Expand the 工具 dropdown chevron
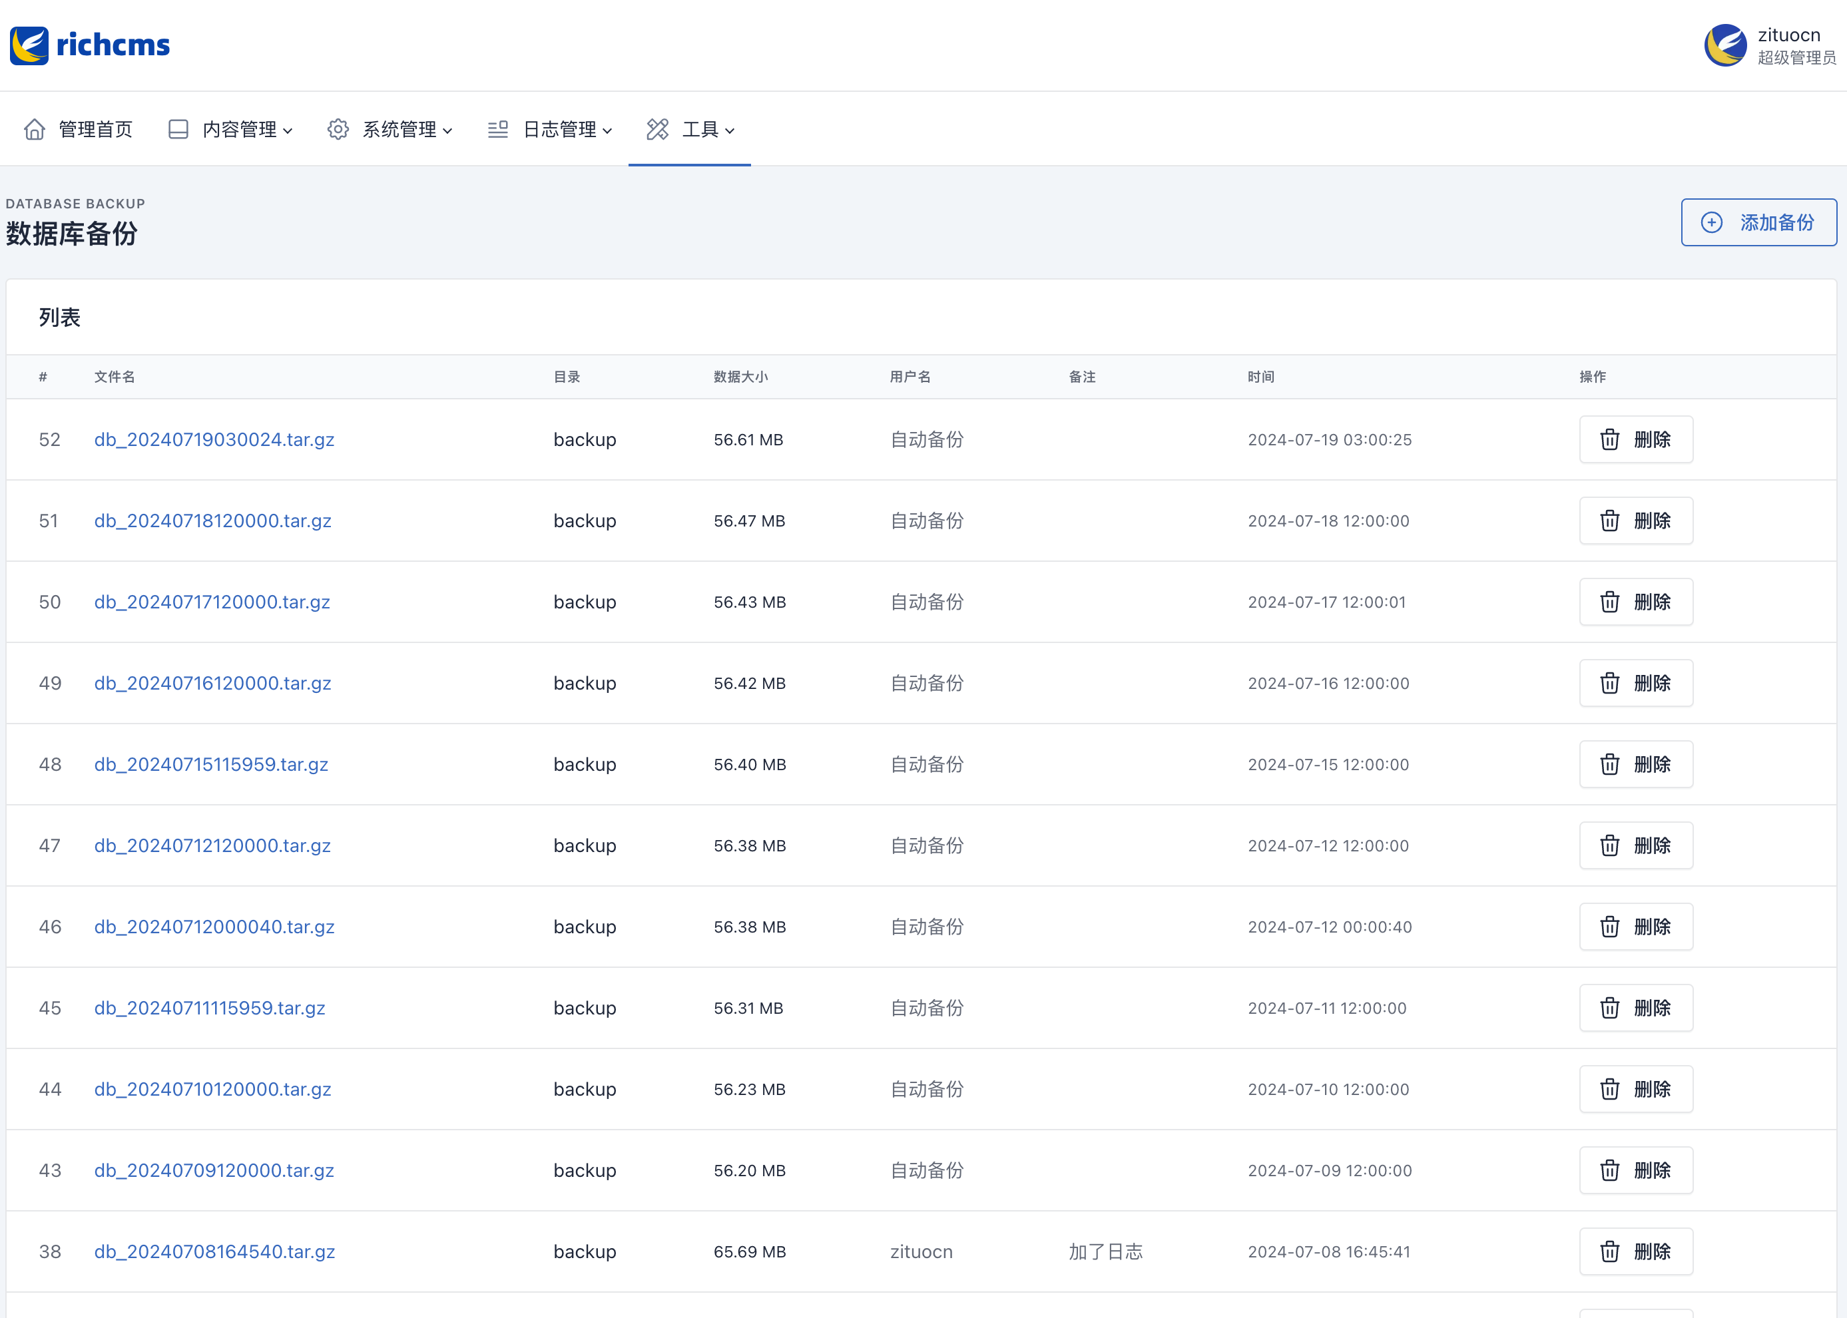This screenshot has height=1318, width=1847. (729, 130)
